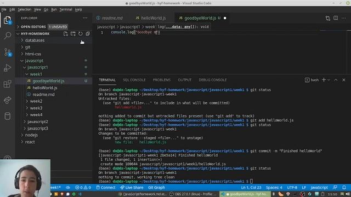Click New Folder icon in HYF-HOMEWORK header

(73, 34)
